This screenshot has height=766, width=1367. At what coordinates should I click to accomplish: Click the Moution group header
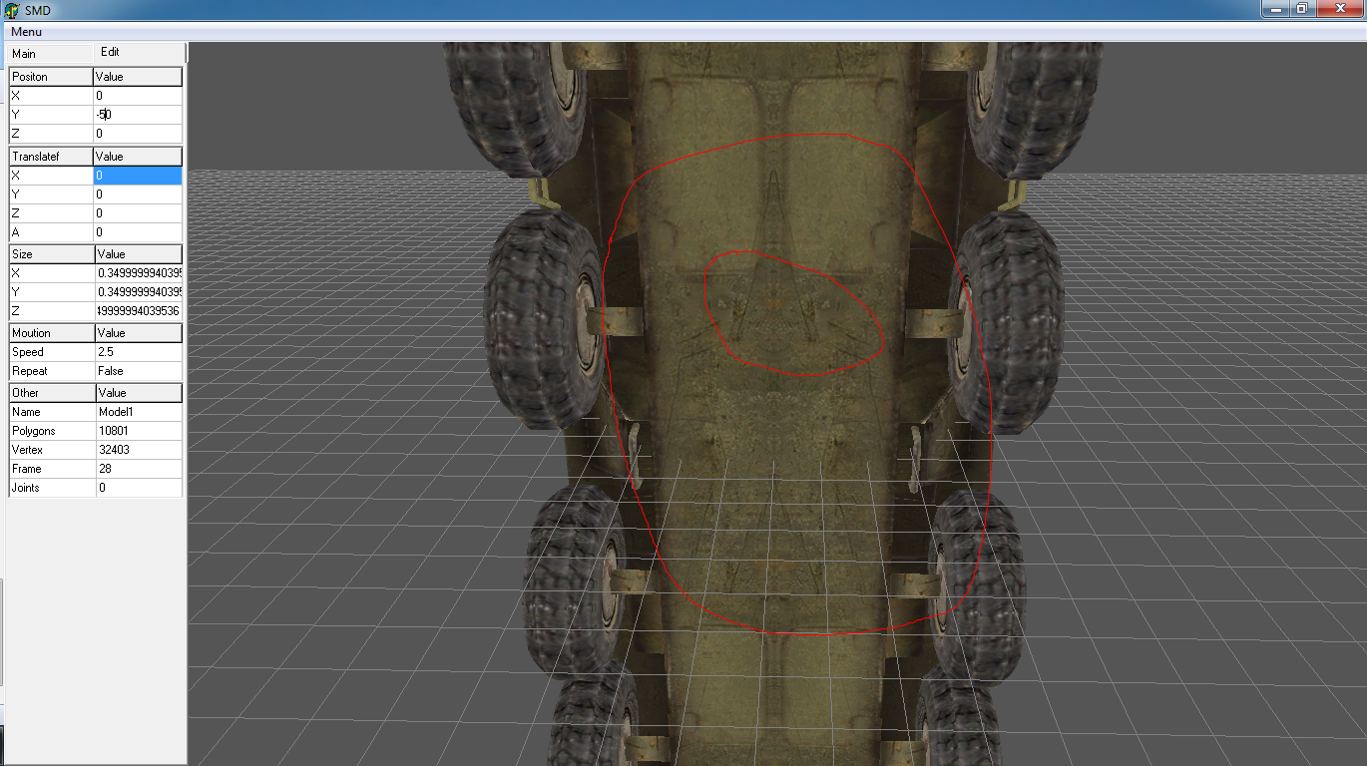[52, 333]
